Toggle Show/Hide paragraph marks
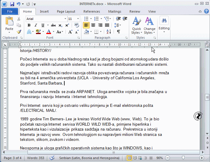This screenshot has height=162, width=210. click(118, 32)
